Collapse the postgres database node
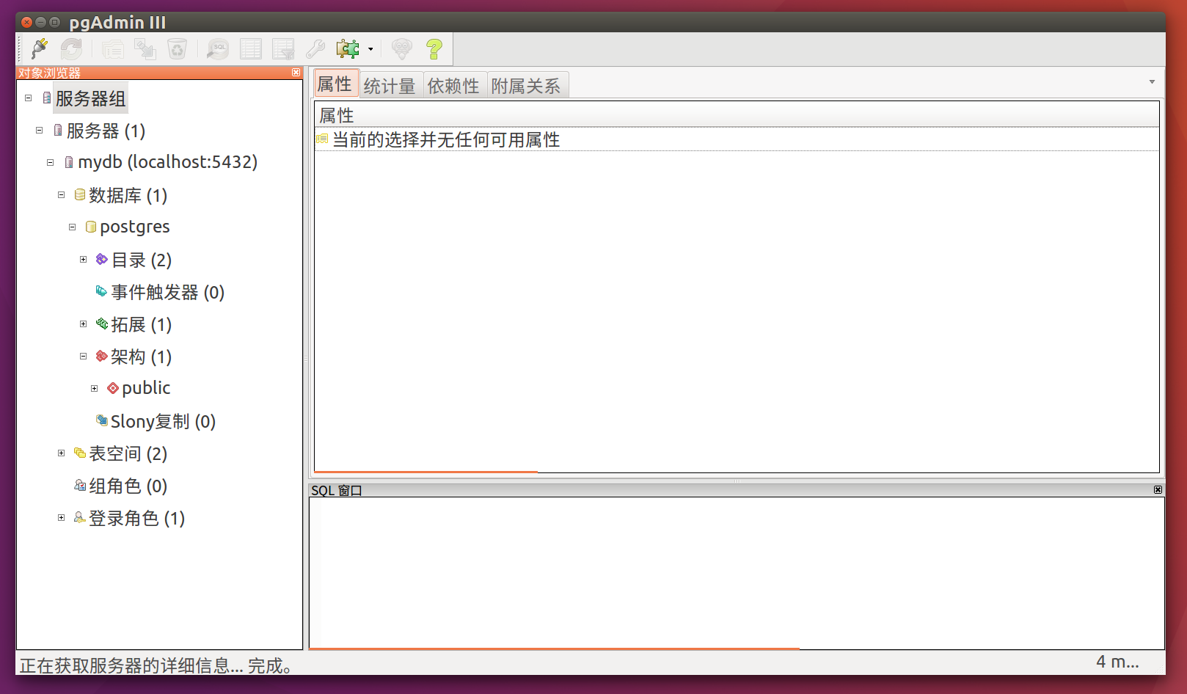Image resolution: width=1187 pixels, height=694 pixels. tap(73, 227)
